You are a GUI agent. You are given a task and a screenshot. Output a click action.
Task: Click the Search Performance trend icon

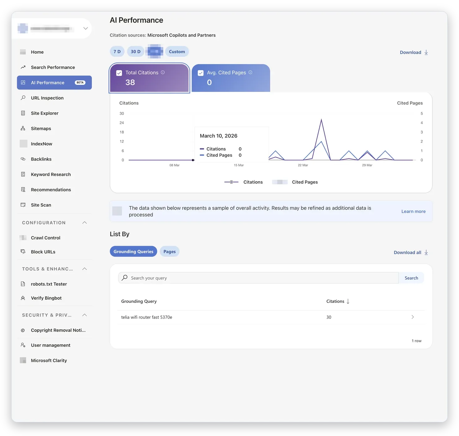click(23, 67)
